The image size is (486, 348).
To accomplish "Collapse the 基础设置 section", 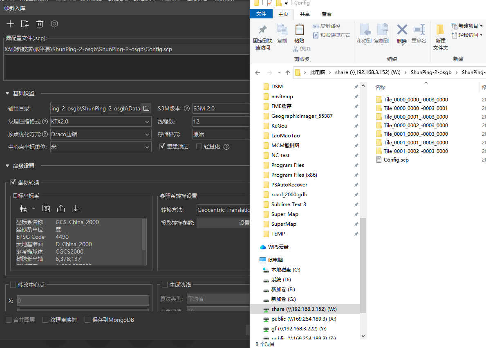I will click(x=7, y=93).
